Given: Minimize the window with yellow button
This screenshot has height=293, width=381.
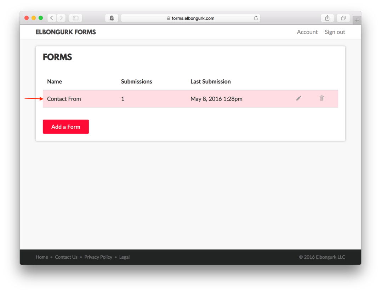Looking at the screenshot, I should 34,18.
